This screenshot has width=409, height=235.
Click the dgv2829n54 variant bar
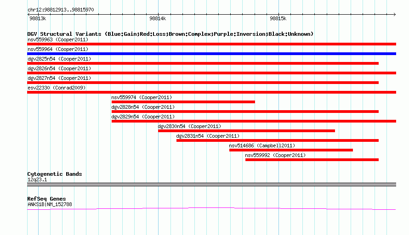(x=254, y=121)
